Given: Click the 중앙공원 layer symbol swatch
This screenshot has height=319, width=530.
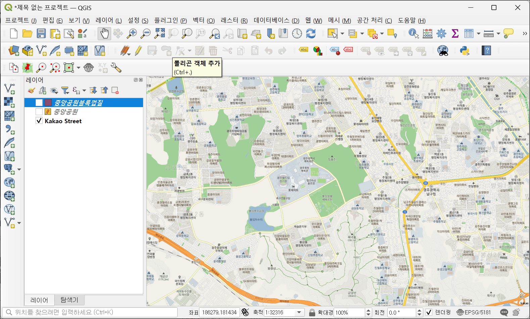Looking at the screenshot, I should click(48, 111).
